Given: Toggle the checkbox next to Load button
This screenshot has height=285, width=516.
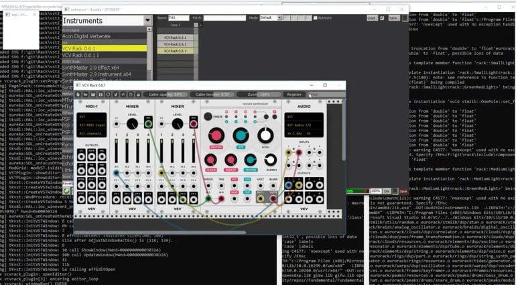Looking at the screenshot, I should coord(382,18).
